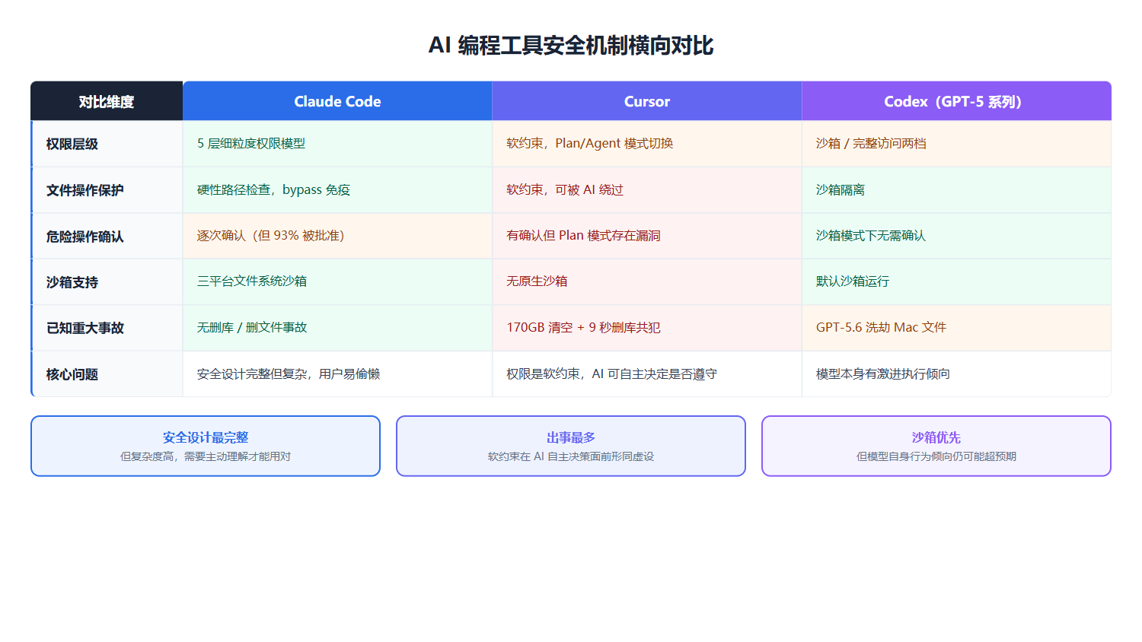The image size is (1142, 642).
Task: Click the cell '硬性路径检查，bypass 免疫'
Action: click(x=337, y=190)
